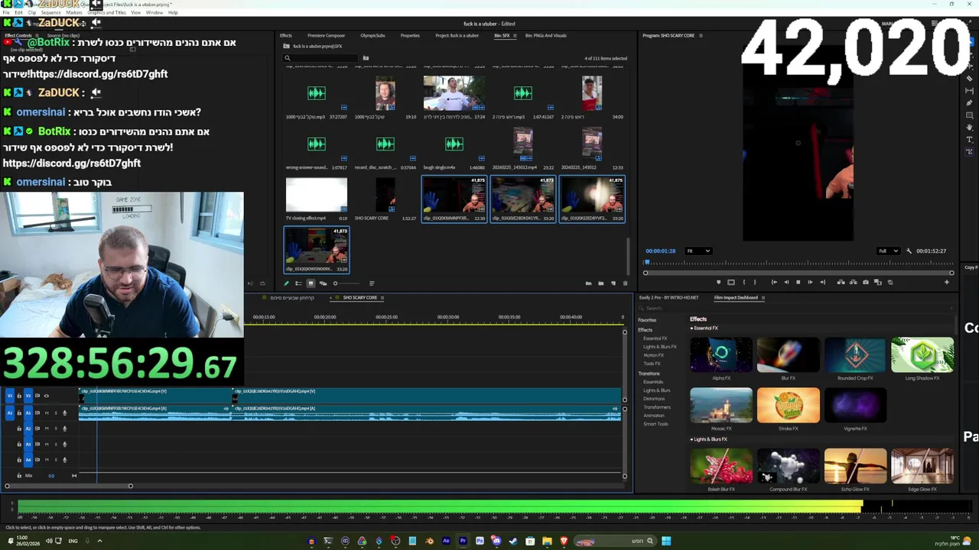Click the Extract button in Program monitor
Screen dimensions: 979x550
click(x=854, y=282)
